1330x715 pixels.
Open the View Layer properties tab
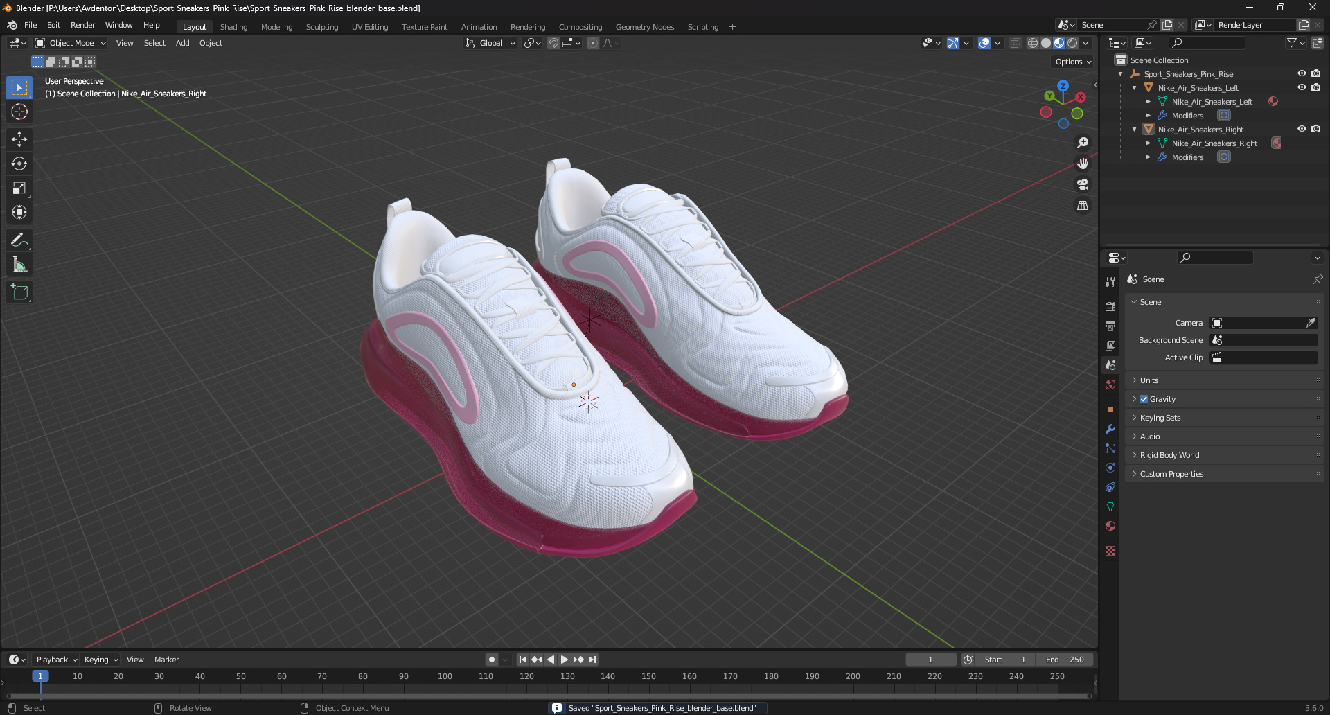pos(1110,345)
